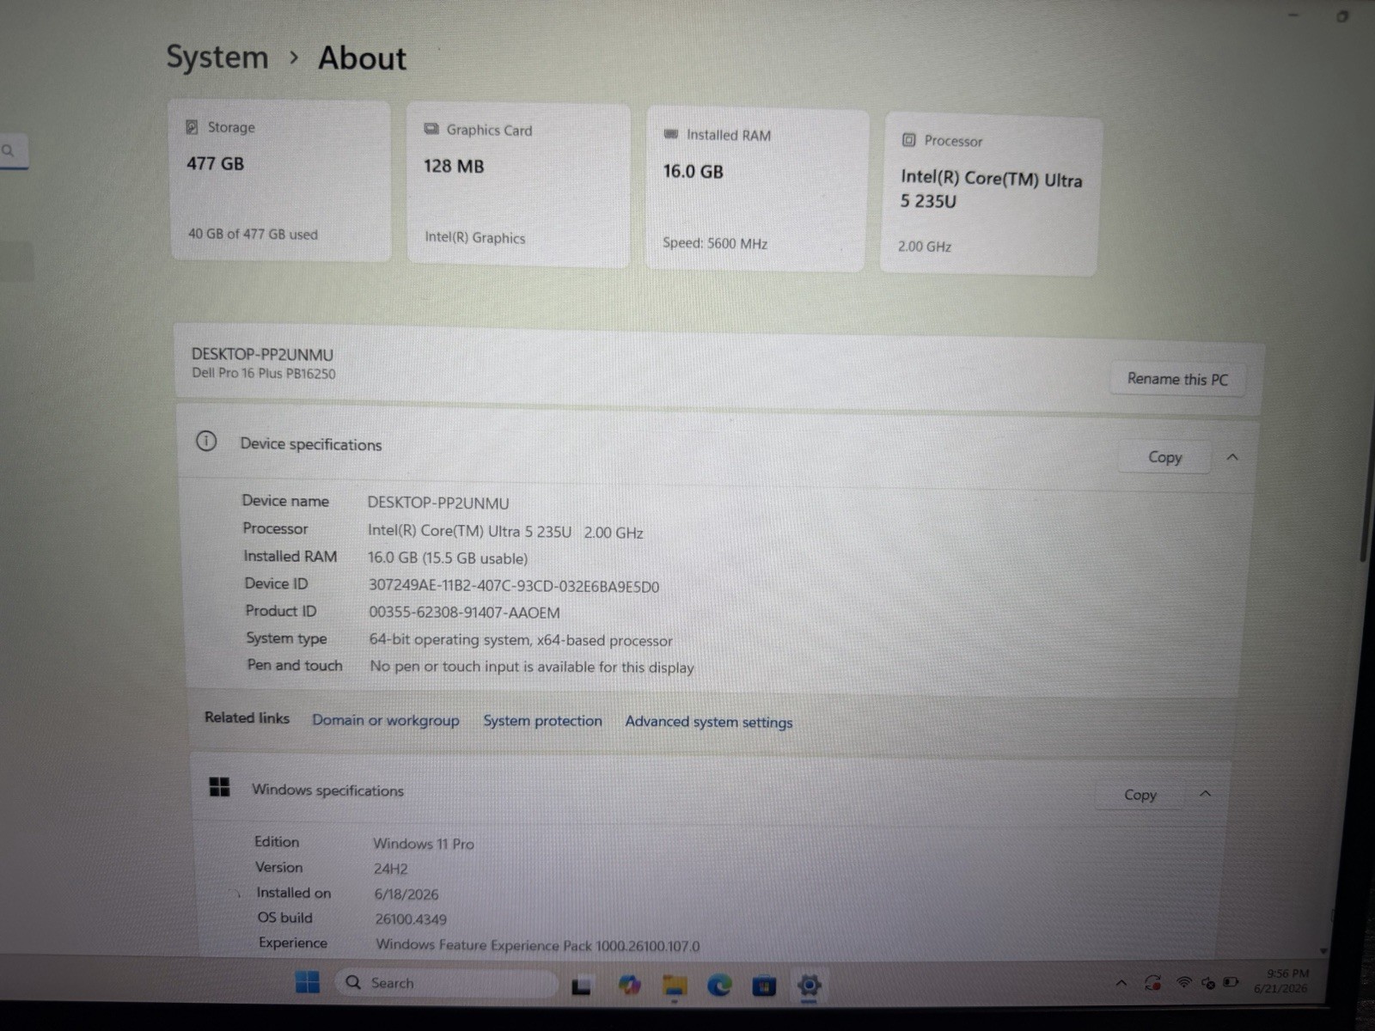Open Advanced system settings link
The height and width of the screenshot is (1031, 1375).
[708, 722]
